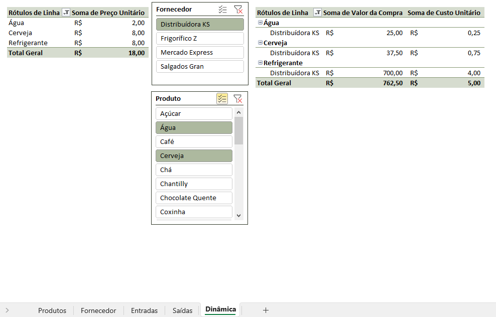
Task: Select Distribuídora KS in Fornecedor slicer
Action: pyautogui.click(x=200, y=25)
